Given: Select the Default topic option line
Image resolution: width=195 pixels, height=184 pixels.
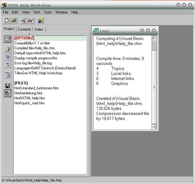Looking at the screenshot, I should (40, 53).
